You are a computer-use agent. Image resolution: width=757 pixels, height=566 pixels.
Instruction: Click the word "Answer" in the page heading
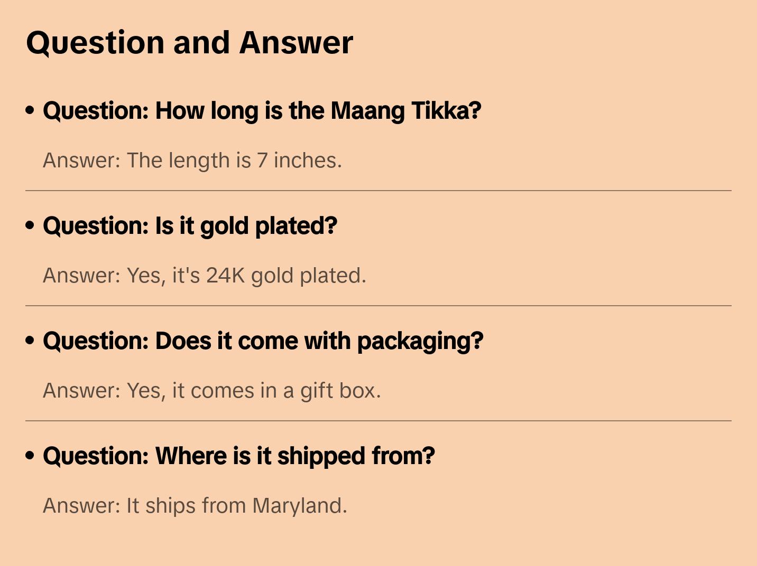click(296, 43)
